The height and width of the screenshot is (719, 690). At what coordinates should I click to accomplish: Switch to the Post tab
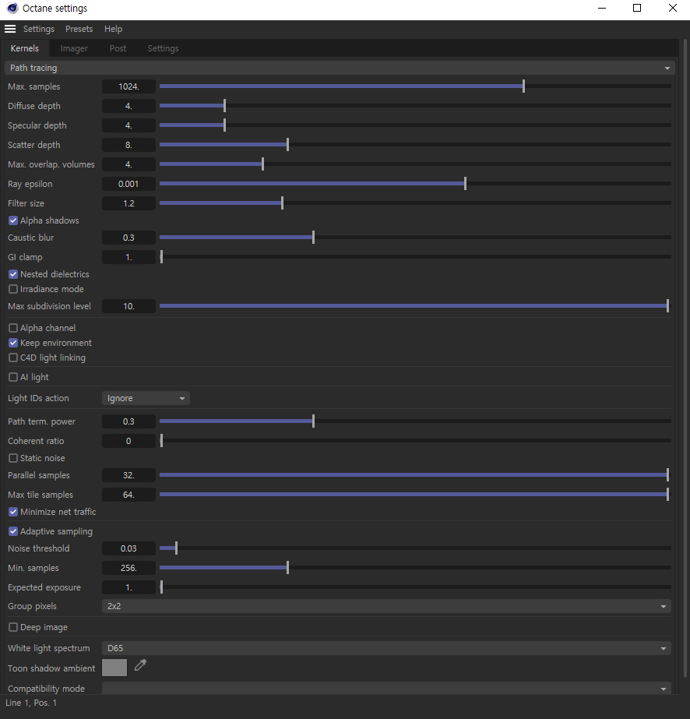click(118, 48)
